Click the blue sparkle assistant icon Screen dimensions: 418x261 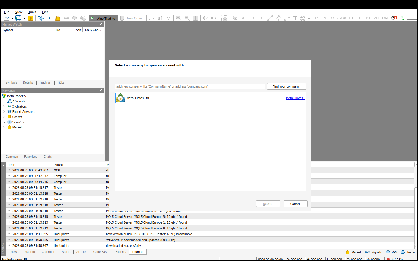click(x=41, y=18)
